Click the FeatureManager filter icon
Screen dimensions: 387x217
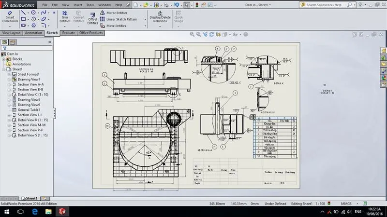(4, 48)
